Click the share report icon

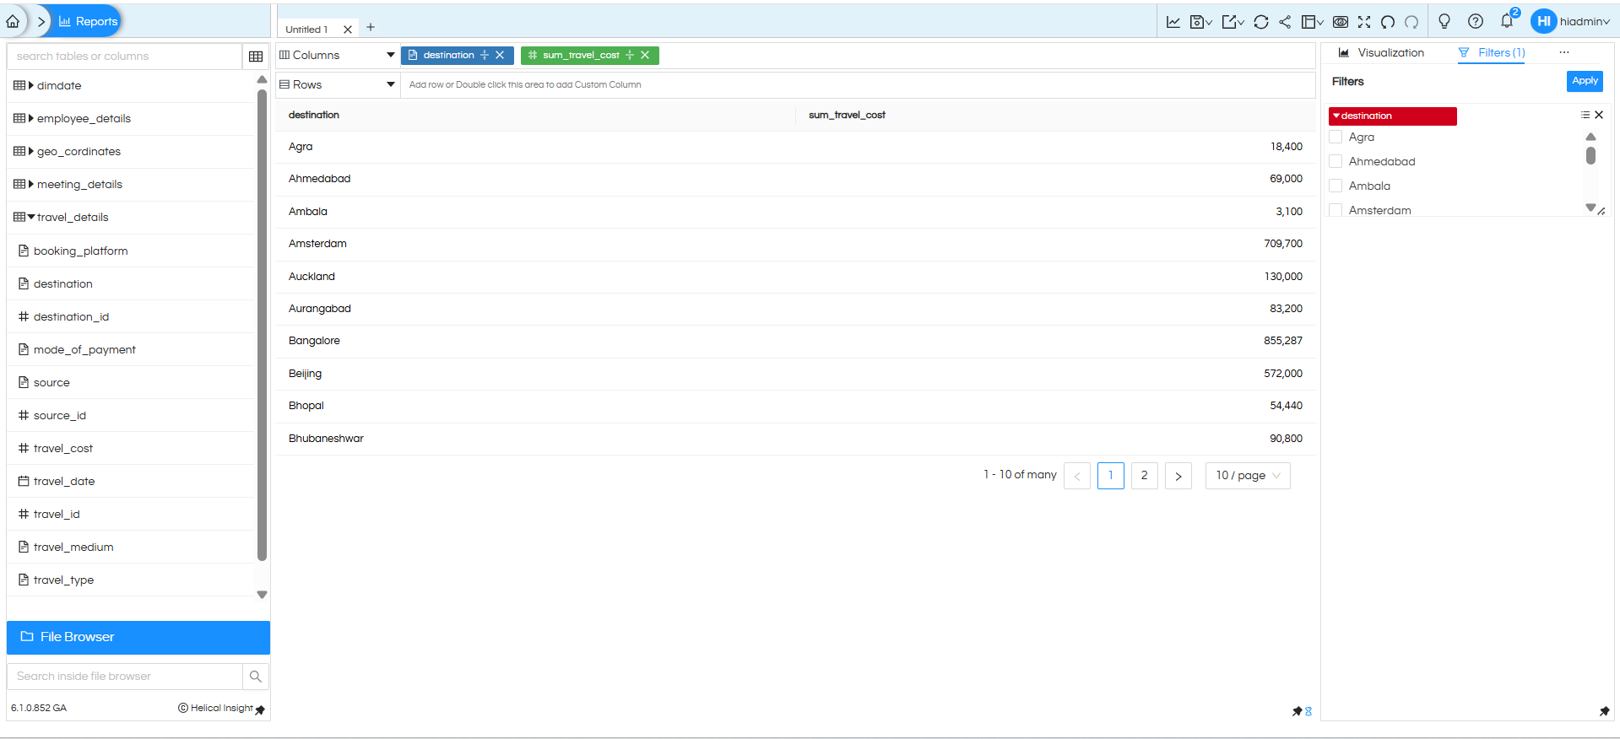click(1285, 22)
